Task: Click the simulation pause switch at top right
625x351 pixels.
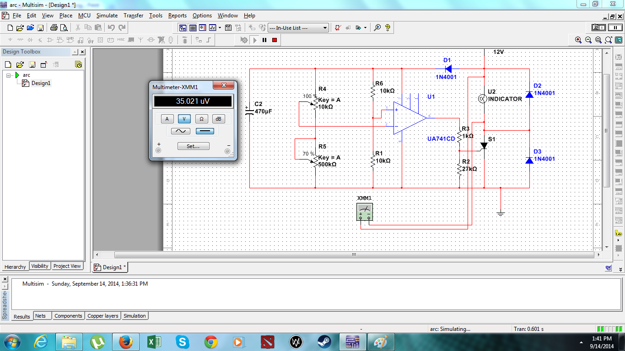Action: coord(615,27)
